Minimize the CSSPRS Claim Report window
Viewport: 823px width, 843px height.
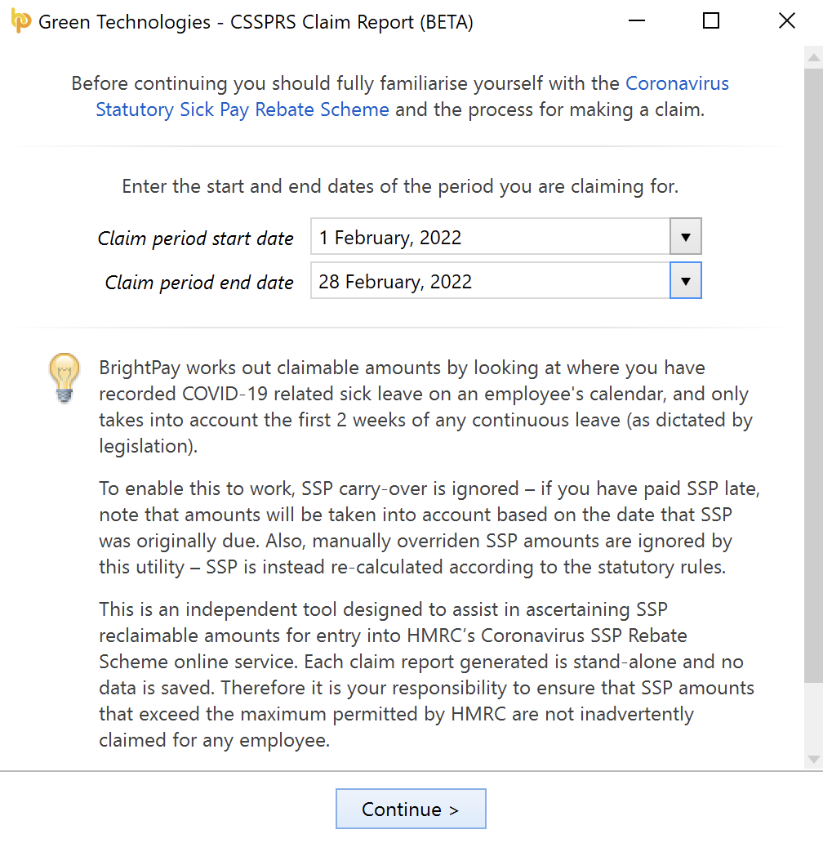(637, 21)
